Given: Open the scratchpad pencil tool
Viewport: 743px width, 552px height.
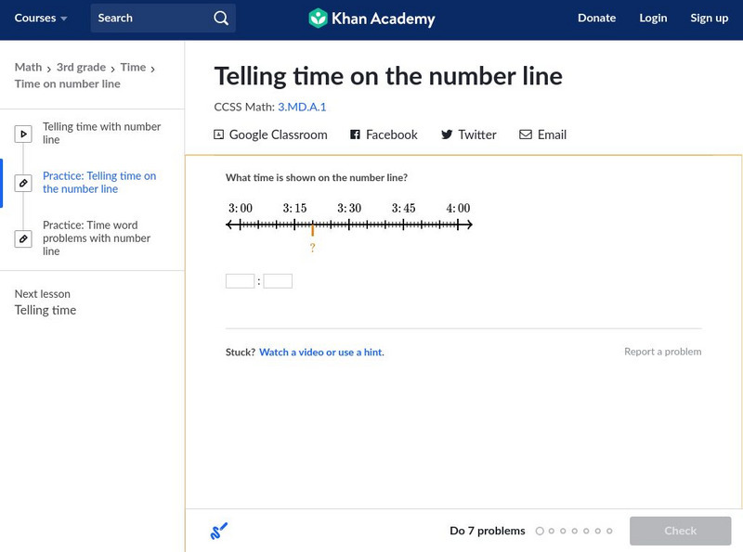Looking at the screenshot, I should click(219, 531).
